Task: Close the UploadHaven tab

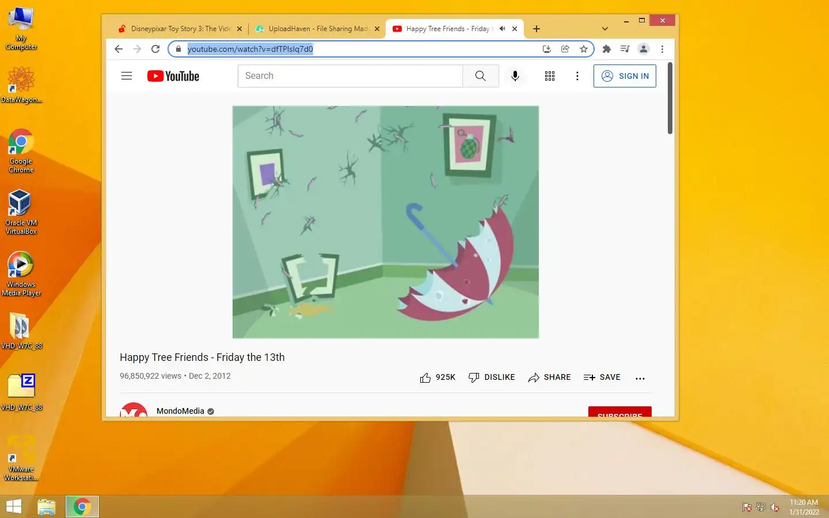Action: [x=377, y=29]
